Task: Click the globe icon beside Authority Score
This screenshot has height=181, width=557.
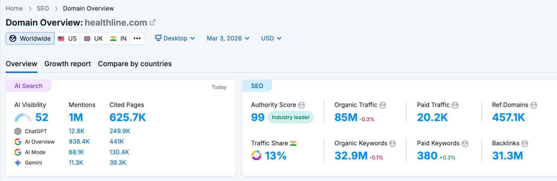Action: 301,105
